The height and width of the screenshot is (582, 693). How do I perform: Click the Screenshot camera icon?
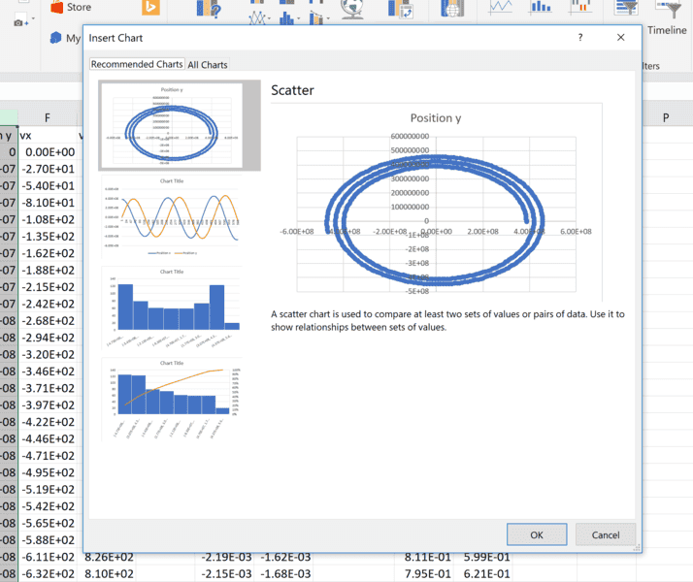pyautogui.click(x=19, y=22)
